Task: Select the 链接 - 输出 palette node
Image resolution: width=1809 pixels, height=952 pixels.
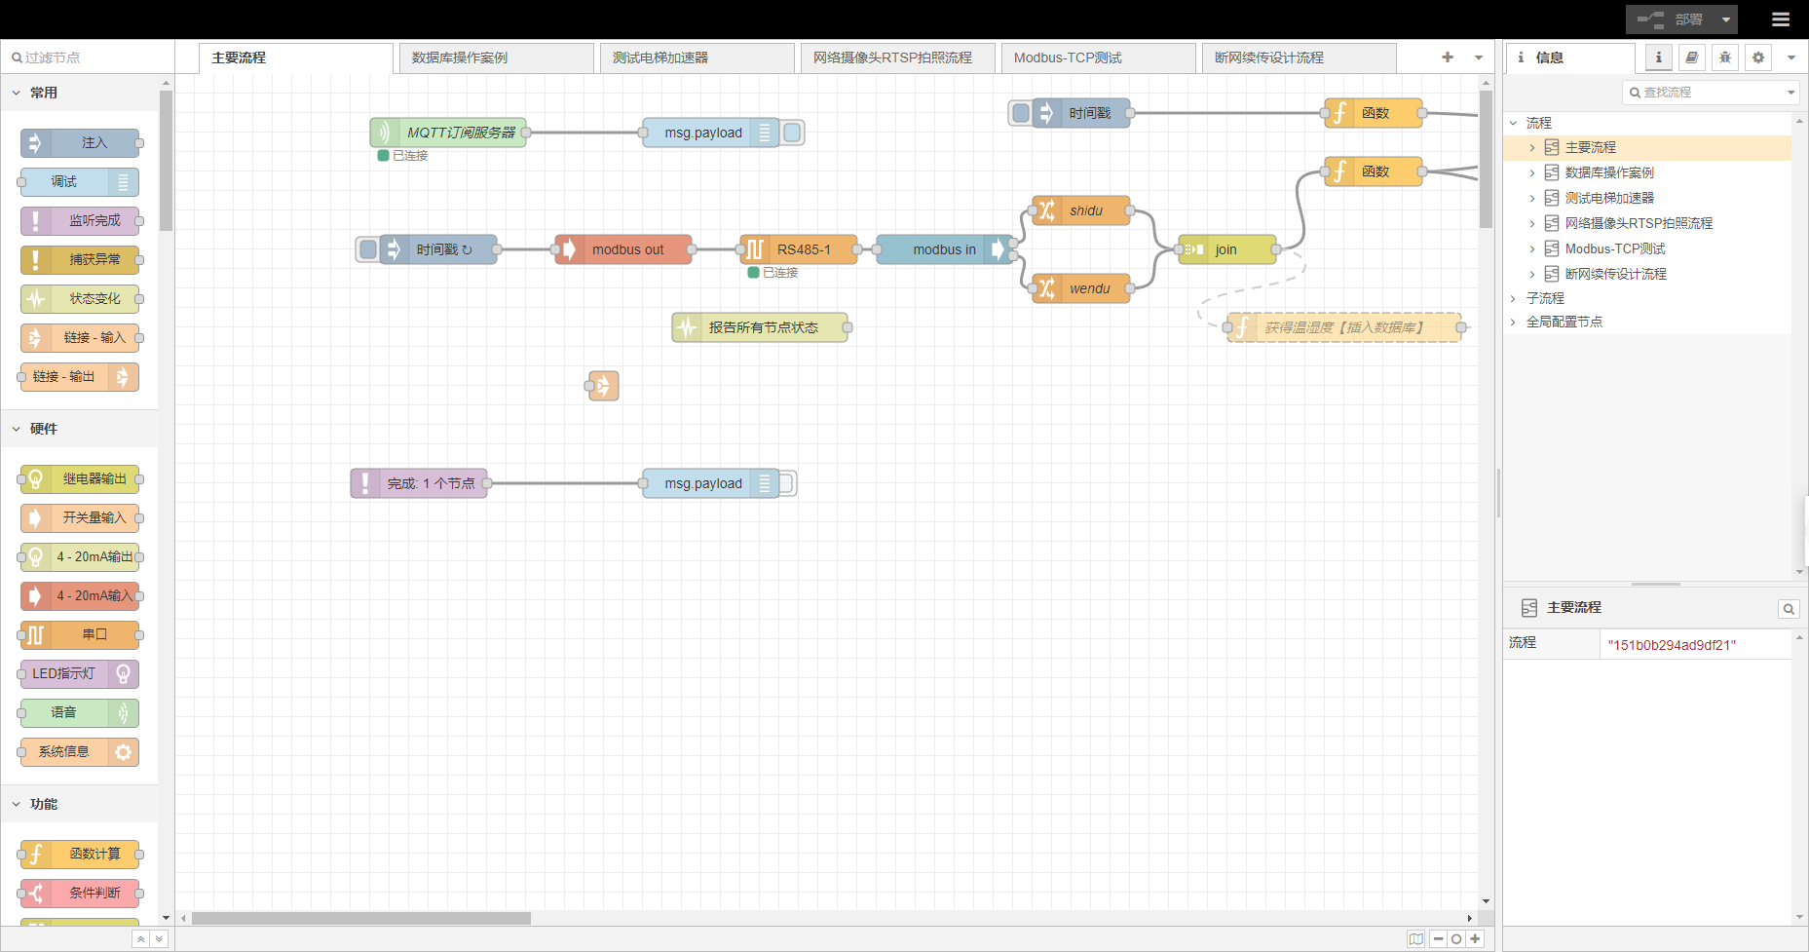Action: click(x=80, y=377)
